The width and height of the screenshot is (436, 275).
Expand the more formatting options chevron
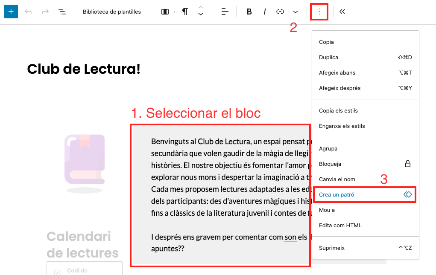296,12
